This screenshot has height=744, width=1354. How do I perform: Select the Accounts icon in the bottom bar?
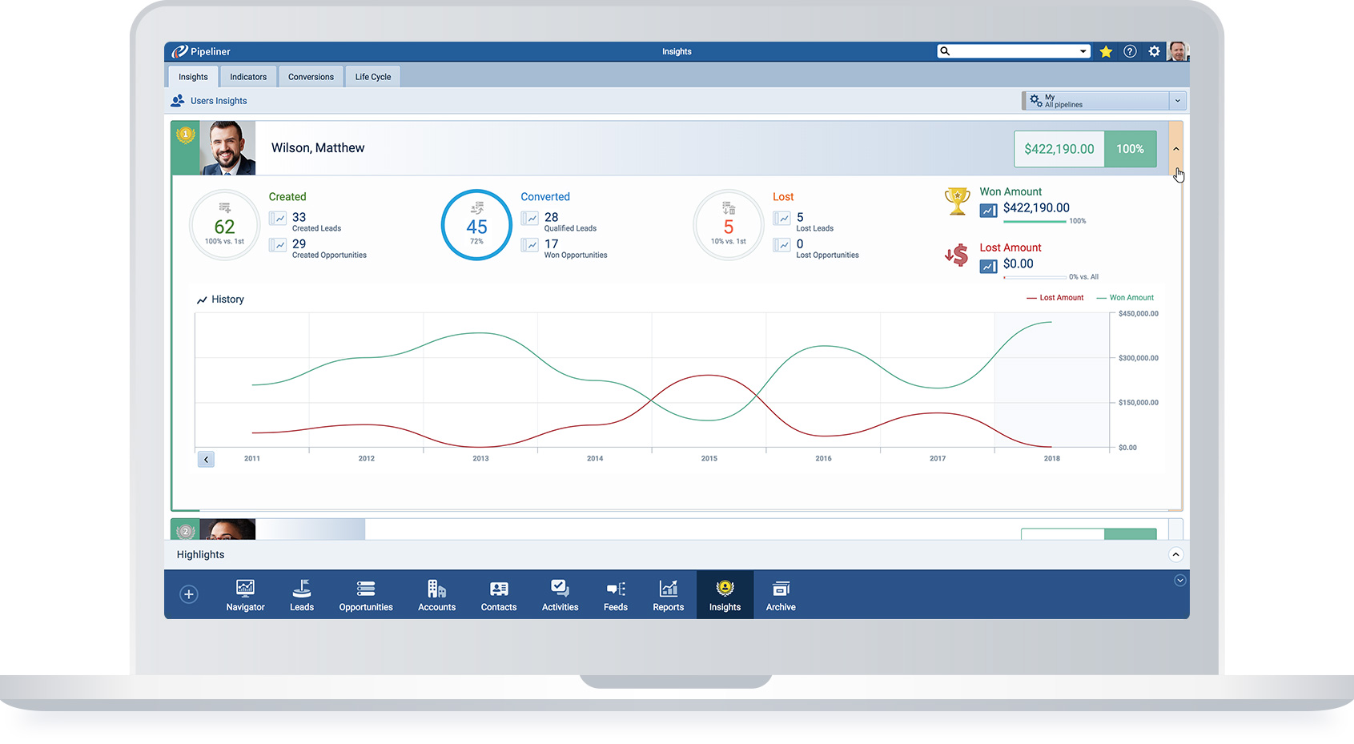436,594
